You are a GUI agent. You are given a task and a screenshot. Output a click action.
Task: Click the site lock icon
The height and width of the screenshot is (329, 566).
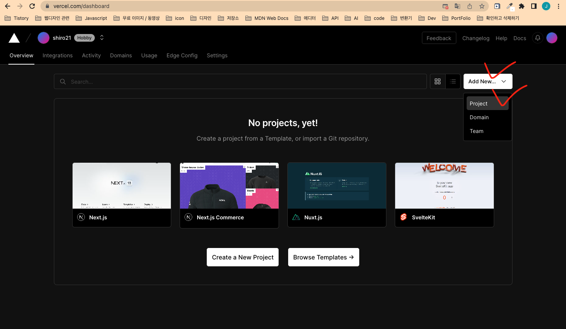tap(47, 6)
